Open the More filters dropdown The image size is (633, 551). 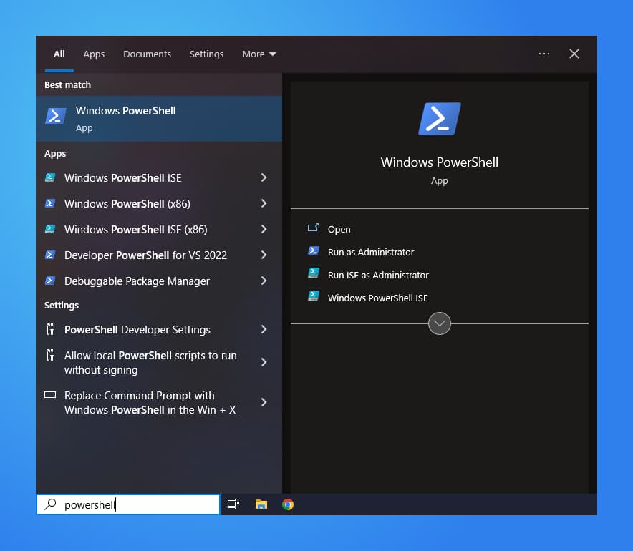(258, 54)
